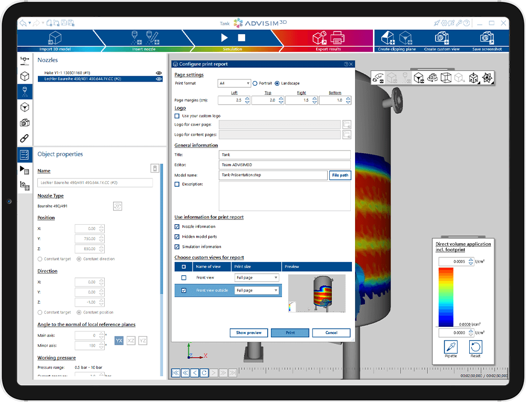
Task: Click the export model cube icon beside printer
Action: tap(319, 38)
